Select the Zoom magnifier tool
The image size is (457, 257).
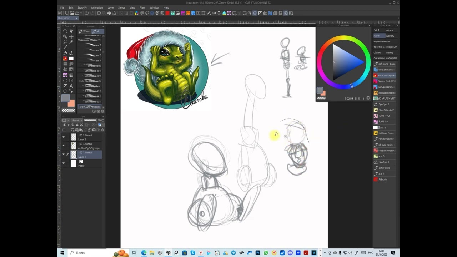coord(65,31)
